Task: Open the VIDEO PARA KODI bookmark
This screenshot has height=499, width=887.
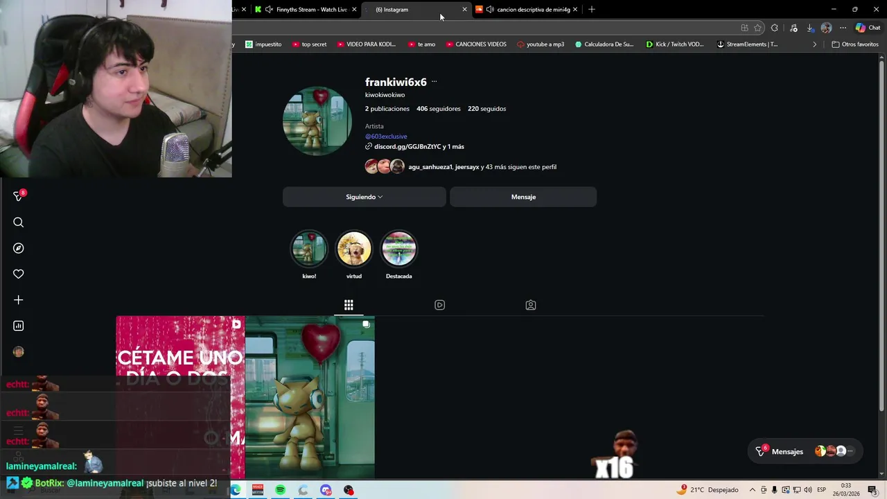Action: pos(367,44)
